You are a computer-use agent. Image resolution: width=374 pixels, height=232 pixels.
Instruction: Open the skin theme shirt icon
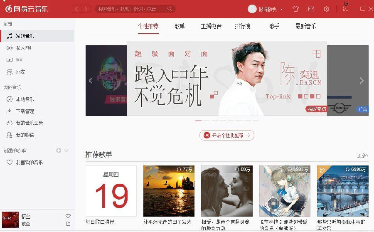point(295,9)
